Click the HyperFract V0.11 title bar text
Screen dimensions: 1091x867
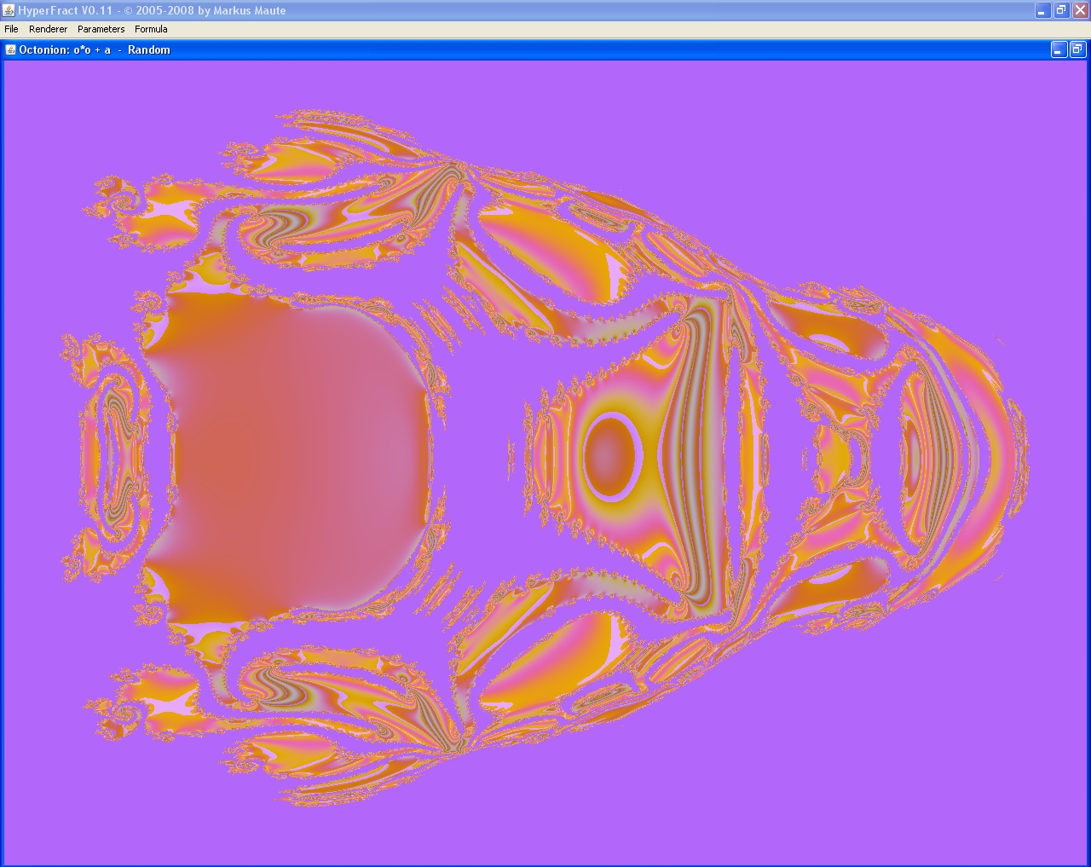pos(152,10)
